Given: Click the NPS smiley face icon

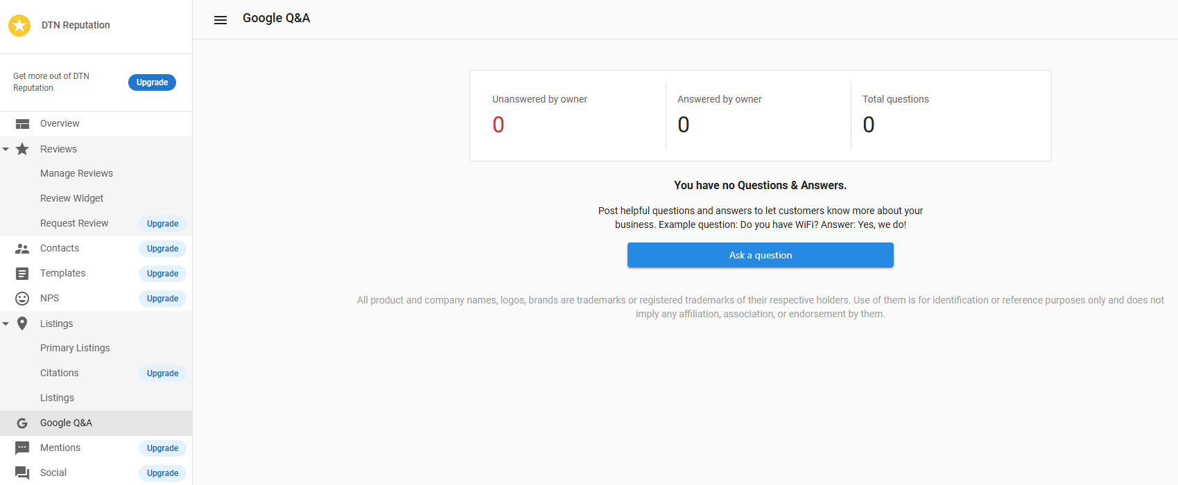Looking at the screenshot, I should [22, 299].
